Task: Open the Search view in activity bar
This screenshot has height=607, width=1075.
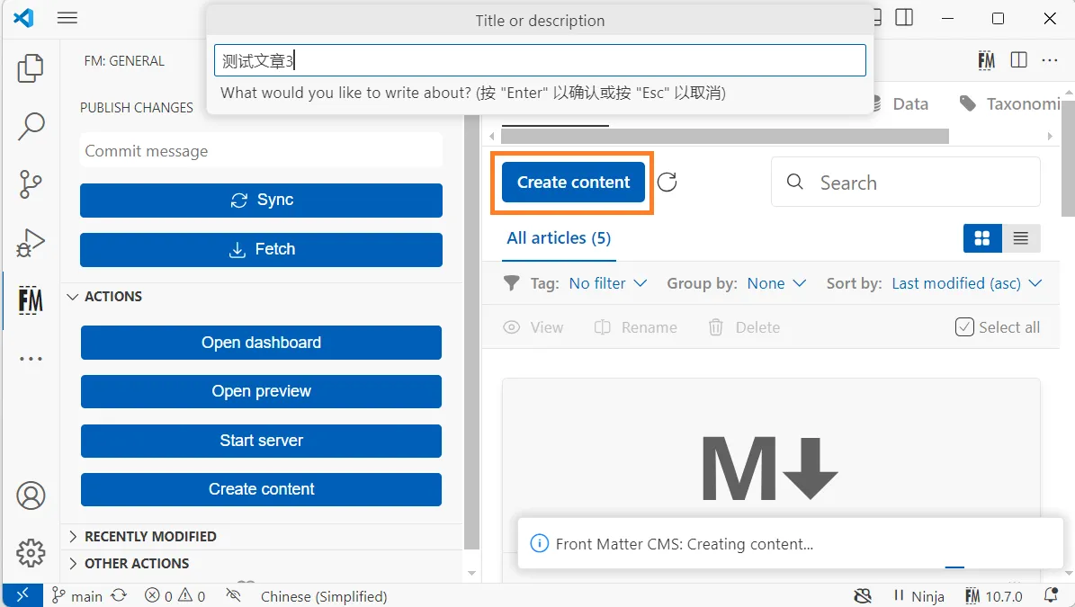Action: 31,127
